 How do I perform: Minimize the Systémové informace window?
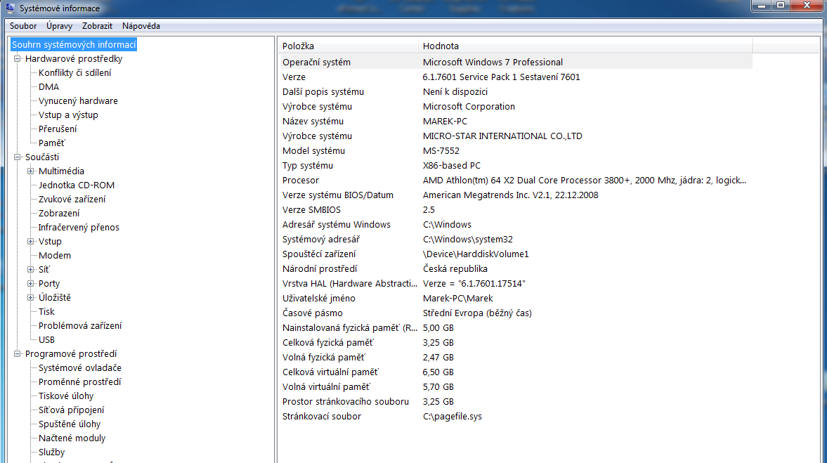click(762, 6)
